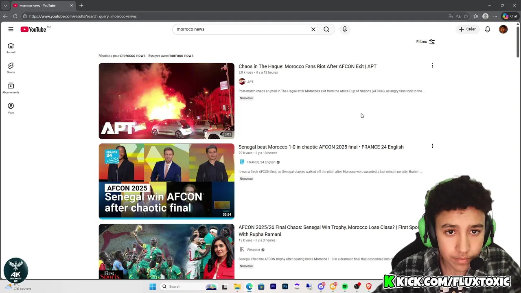Open the APT channel name link
The width and height of the screenshot is (521, 293).
pyautogui.click(x=250, y=82)
